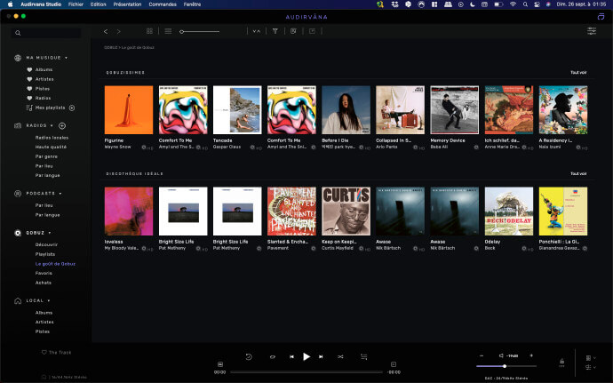Click the back navigation arrow in toolbar
The image size is (613, 383).
pyautogui.click(x=106, y=31)
